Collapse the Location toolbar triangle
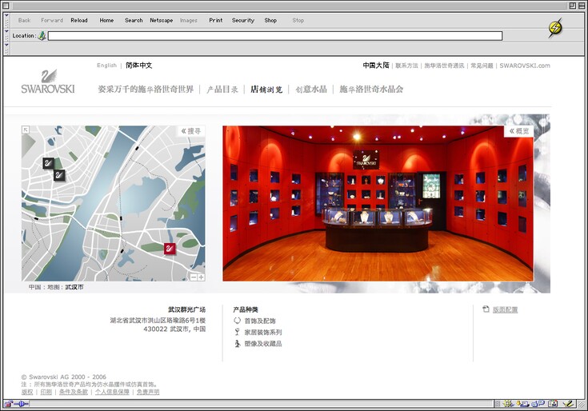 [x=6, y=30]
